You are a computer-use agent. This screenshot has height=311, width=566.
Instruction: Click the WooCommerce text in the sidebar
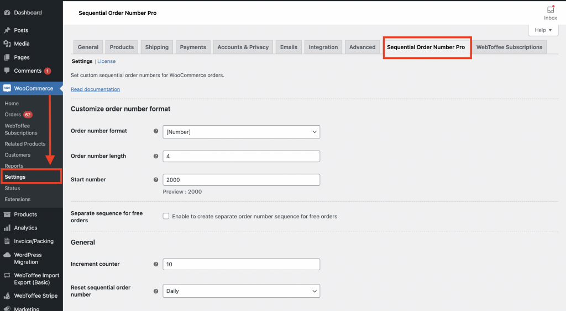[x=34, y=88]
